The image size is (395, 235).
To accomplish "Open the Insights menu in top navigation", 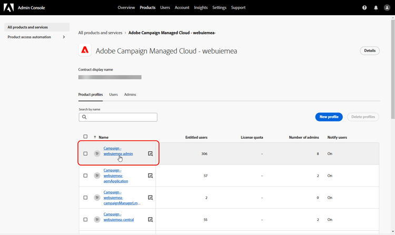I will pos(201,8).
